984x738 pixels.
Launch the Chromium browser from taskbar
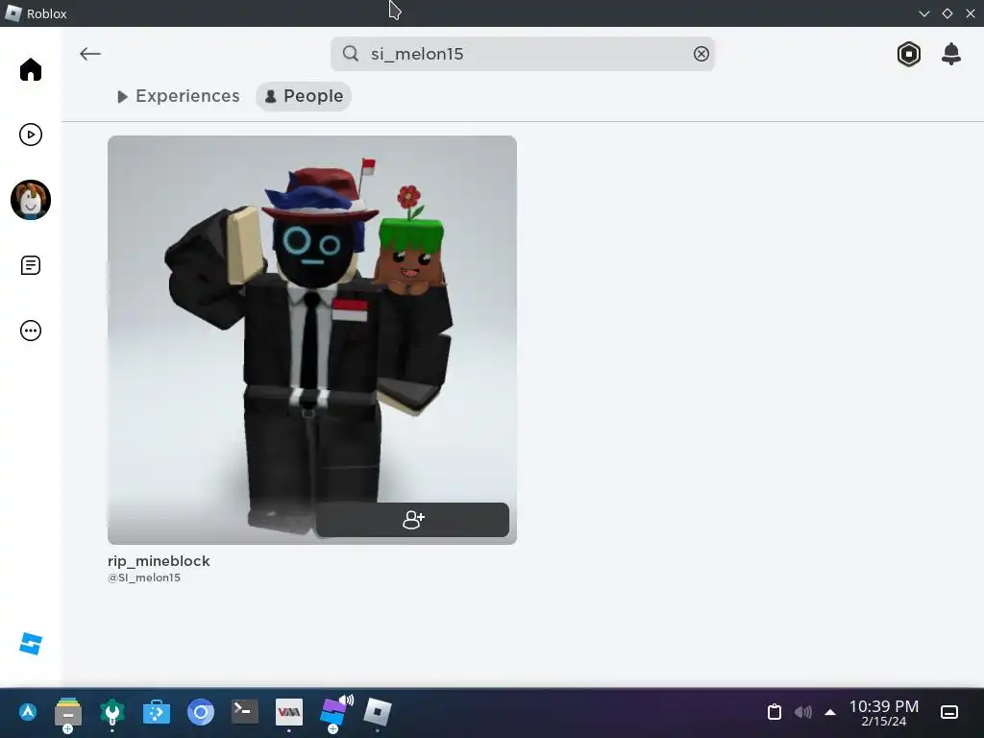tap(201, 712)
